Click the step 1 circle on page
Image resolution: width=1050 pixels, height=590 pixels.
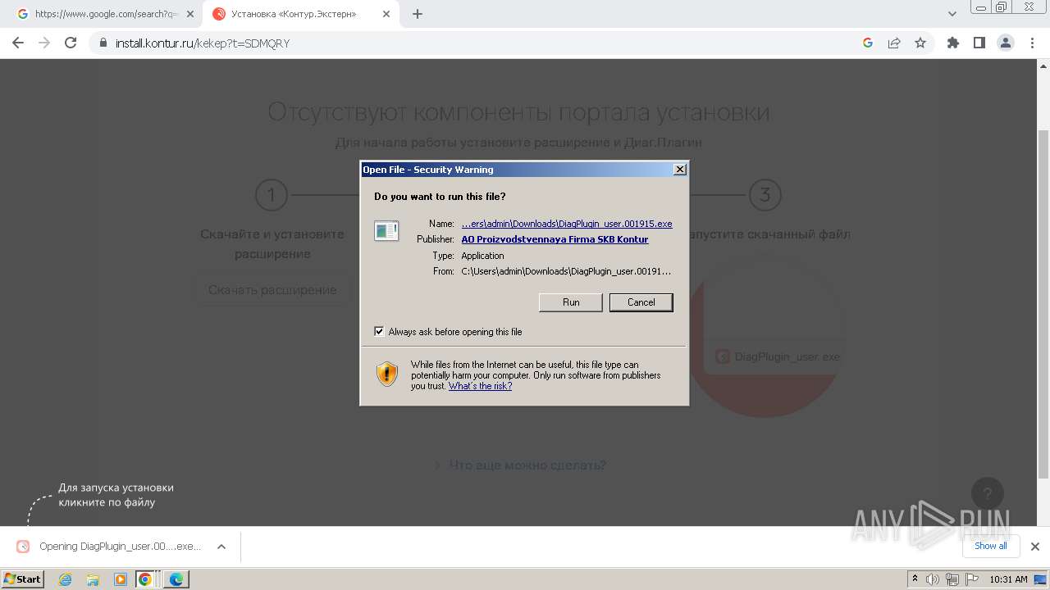[x=272, y=195]
